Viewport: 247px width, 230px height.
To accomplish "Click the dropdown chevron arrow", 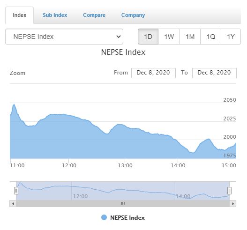I will click(119, 37).
